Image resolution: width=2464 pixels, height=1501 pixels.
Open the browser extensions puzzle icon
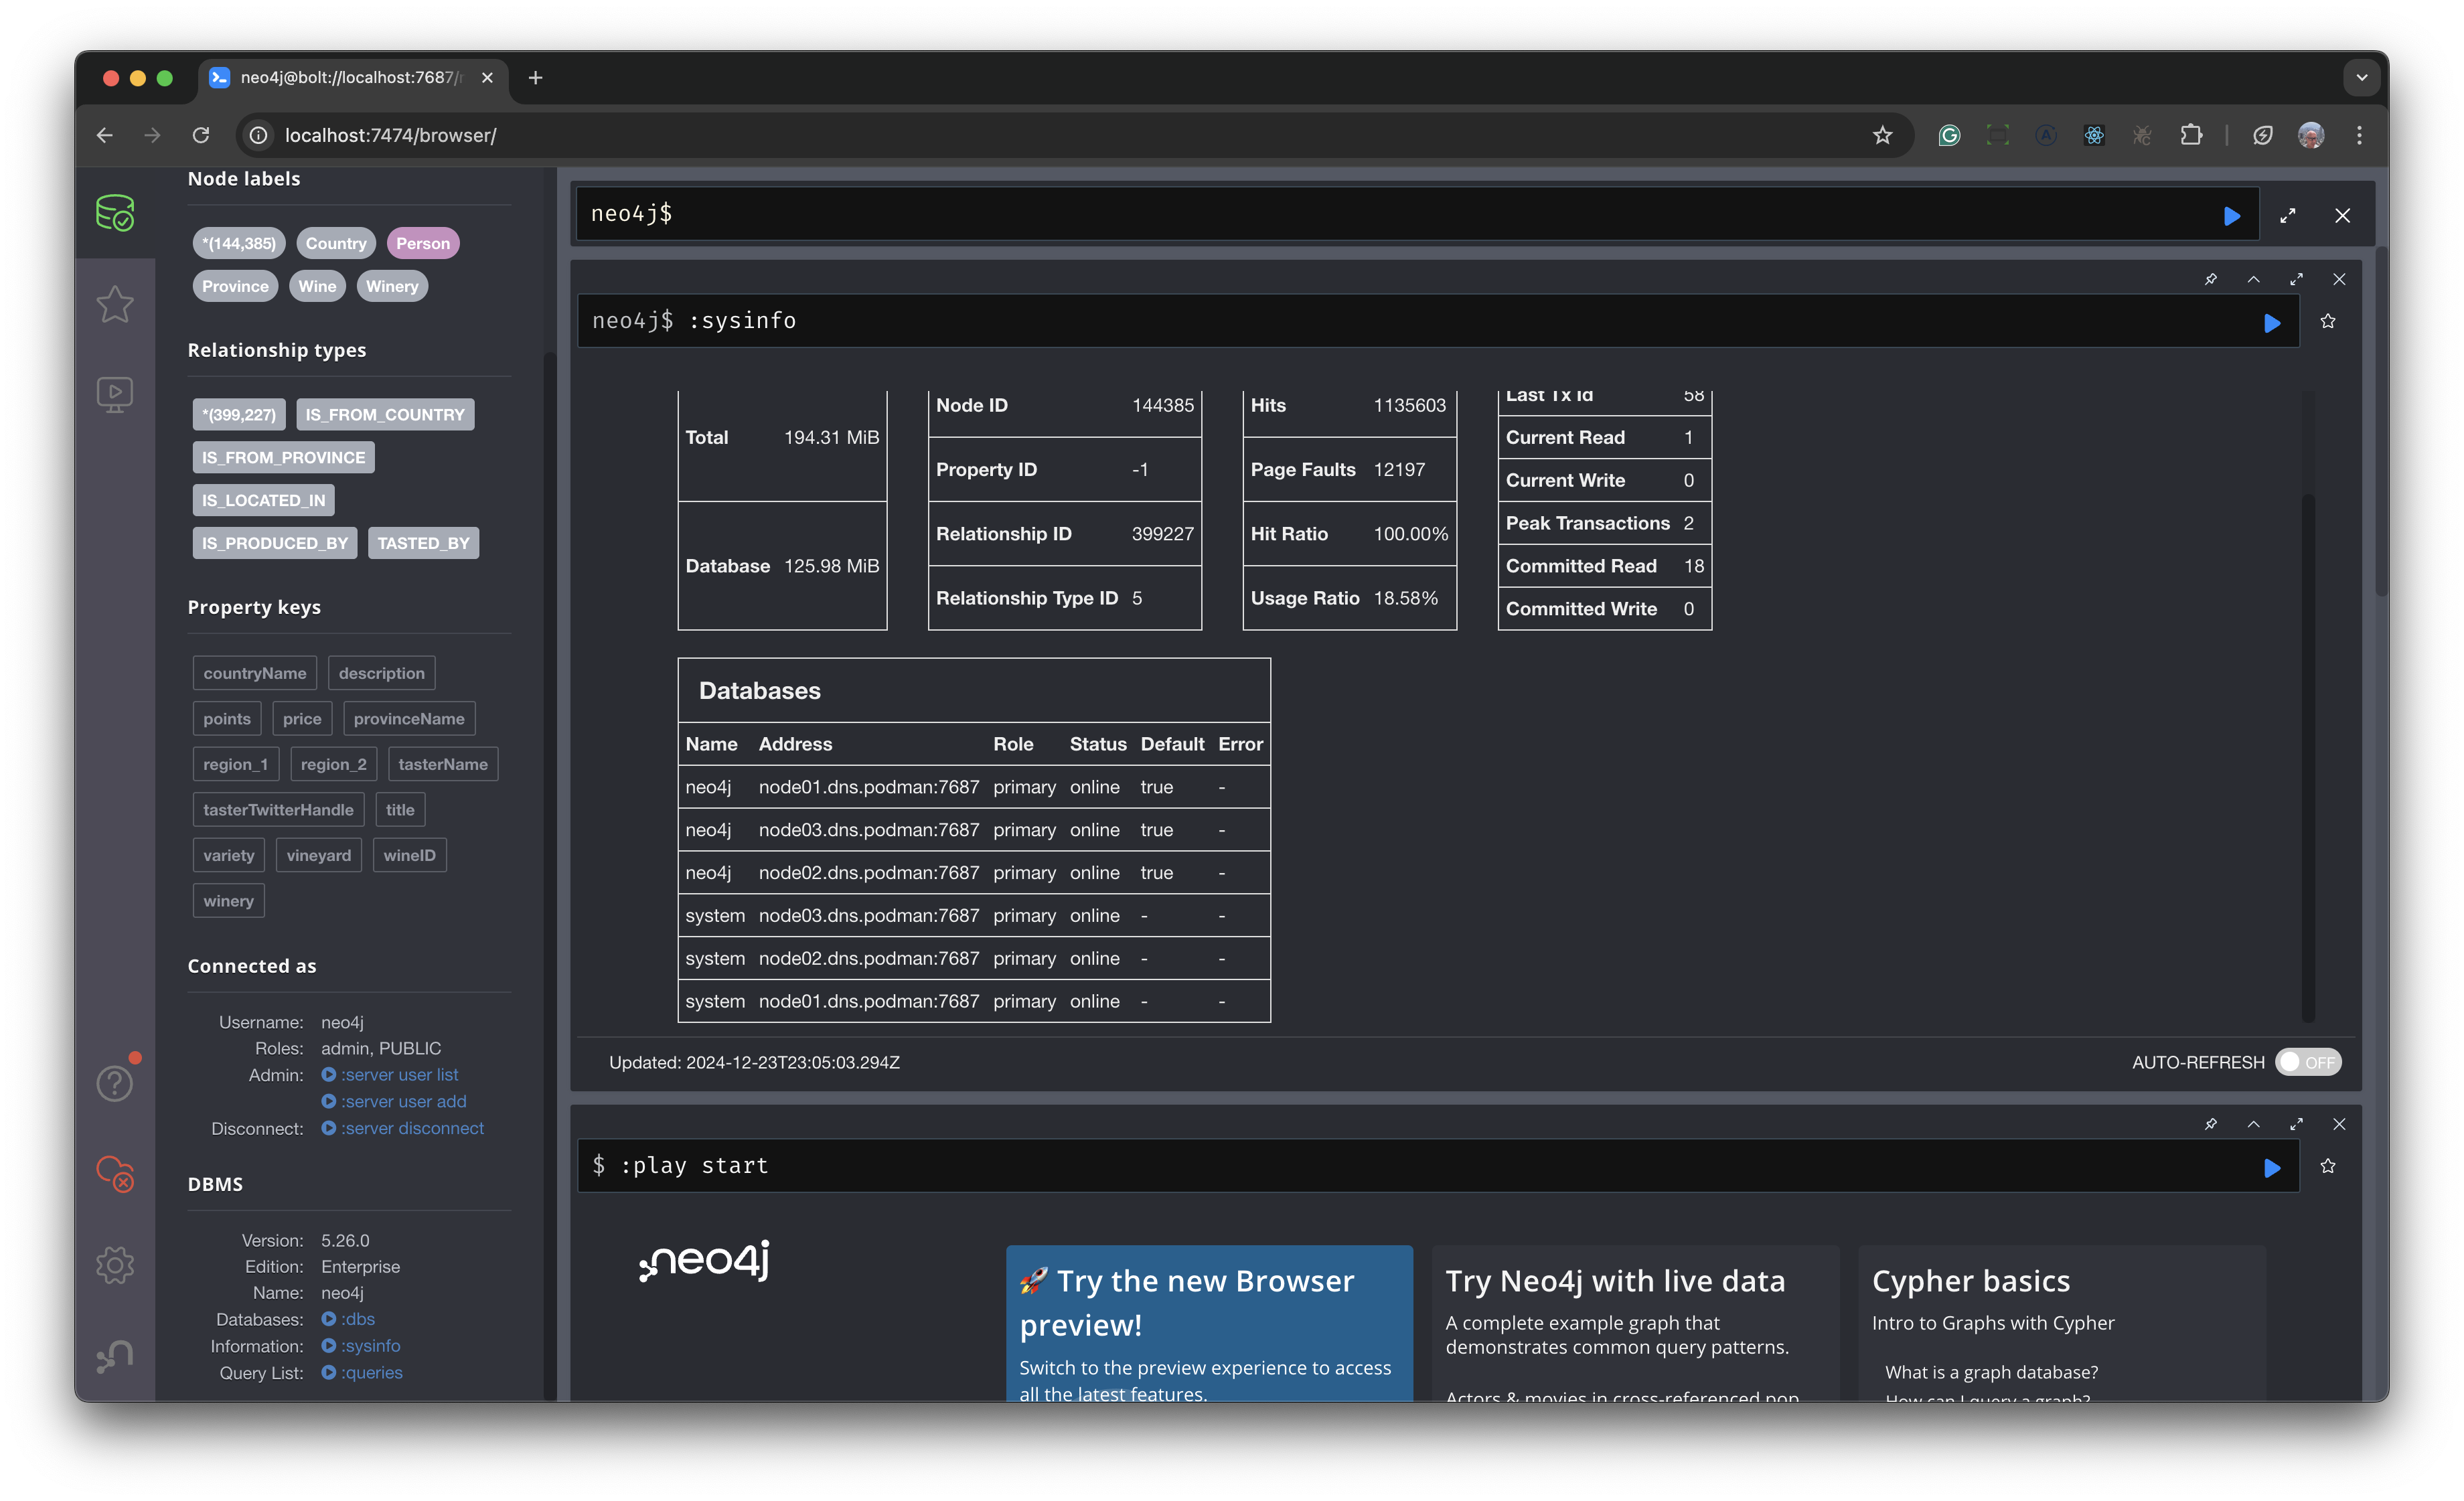point(2190,135)
